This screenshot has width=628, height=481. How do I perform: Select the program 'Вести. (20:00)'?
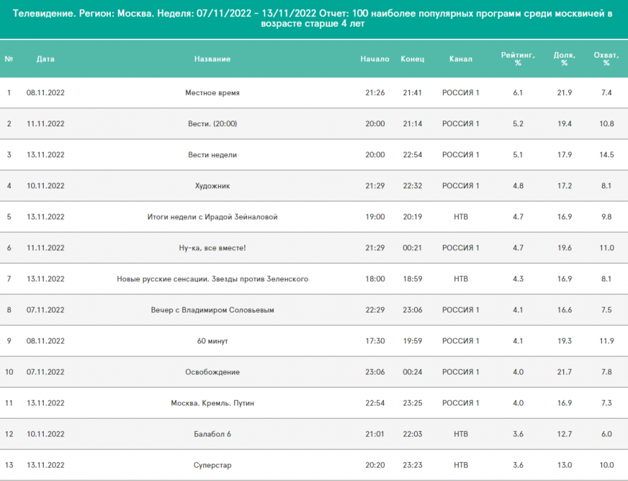pos(212,123)
